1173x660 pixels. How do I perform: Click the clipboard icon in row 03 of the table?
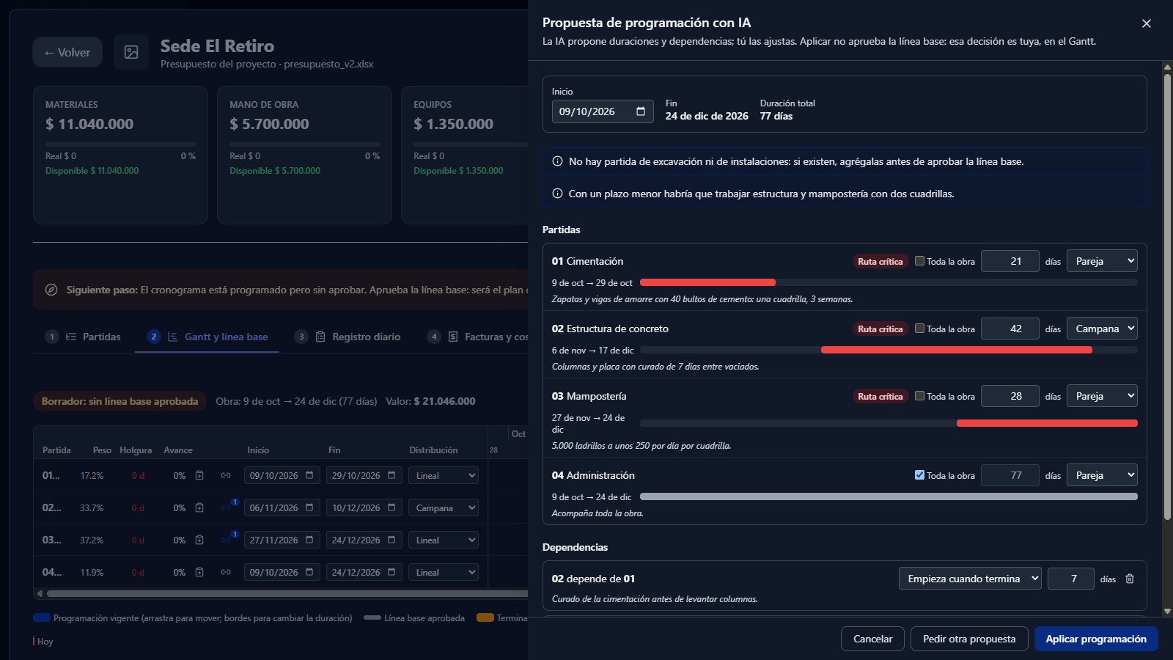click(199, 540)
